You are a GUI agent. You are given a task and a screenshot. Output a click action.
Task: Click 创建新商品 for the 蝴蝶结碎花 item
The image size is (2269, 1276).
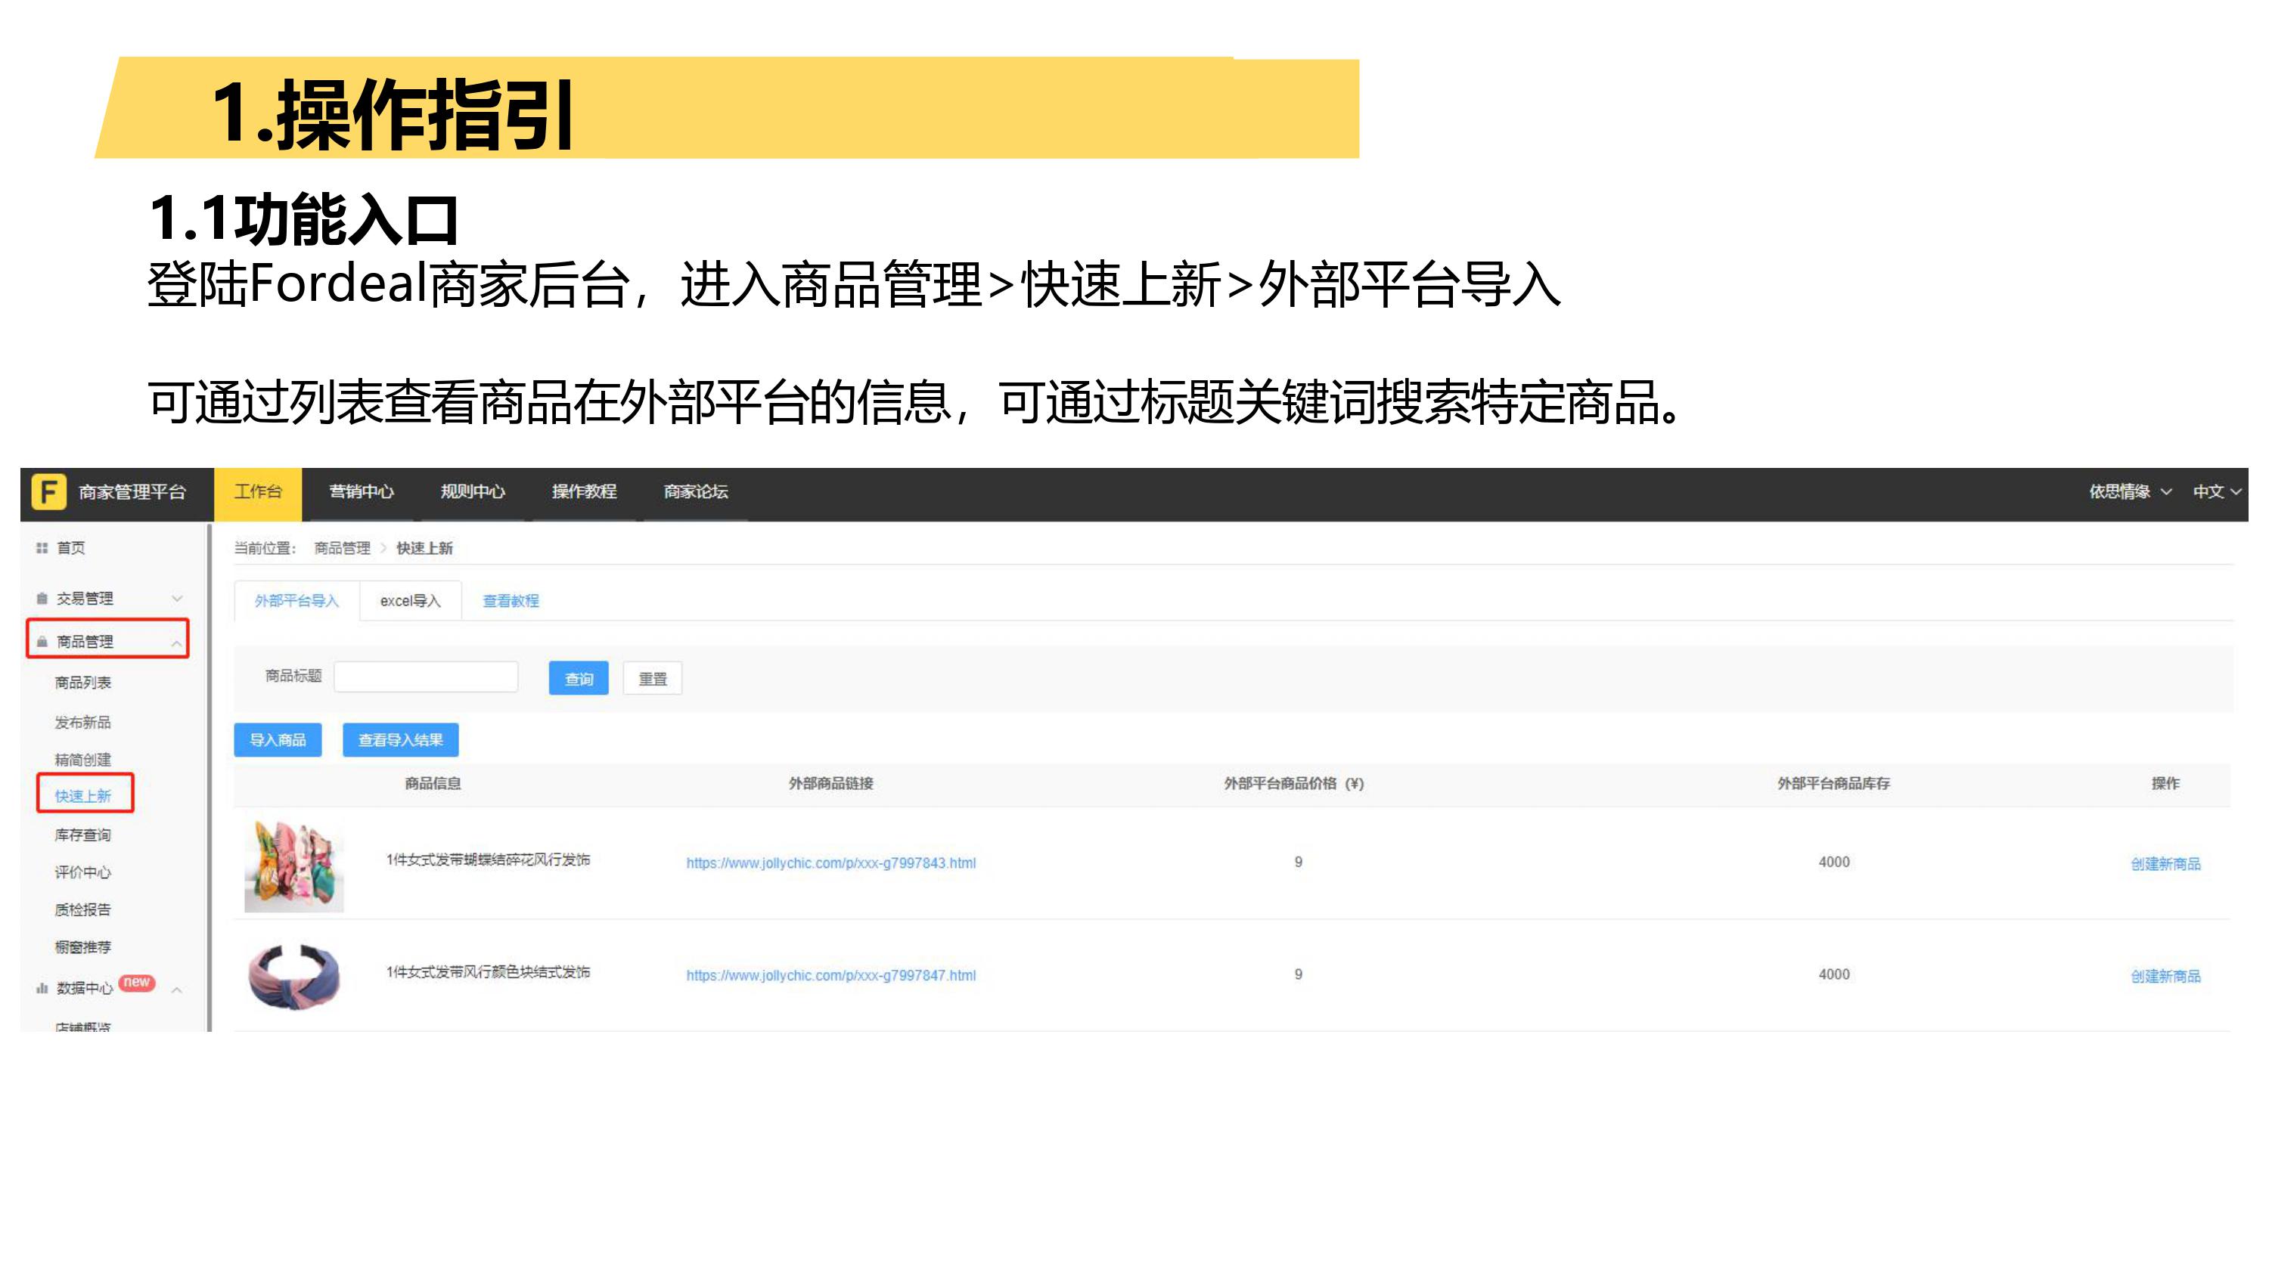pos(2165,864)
